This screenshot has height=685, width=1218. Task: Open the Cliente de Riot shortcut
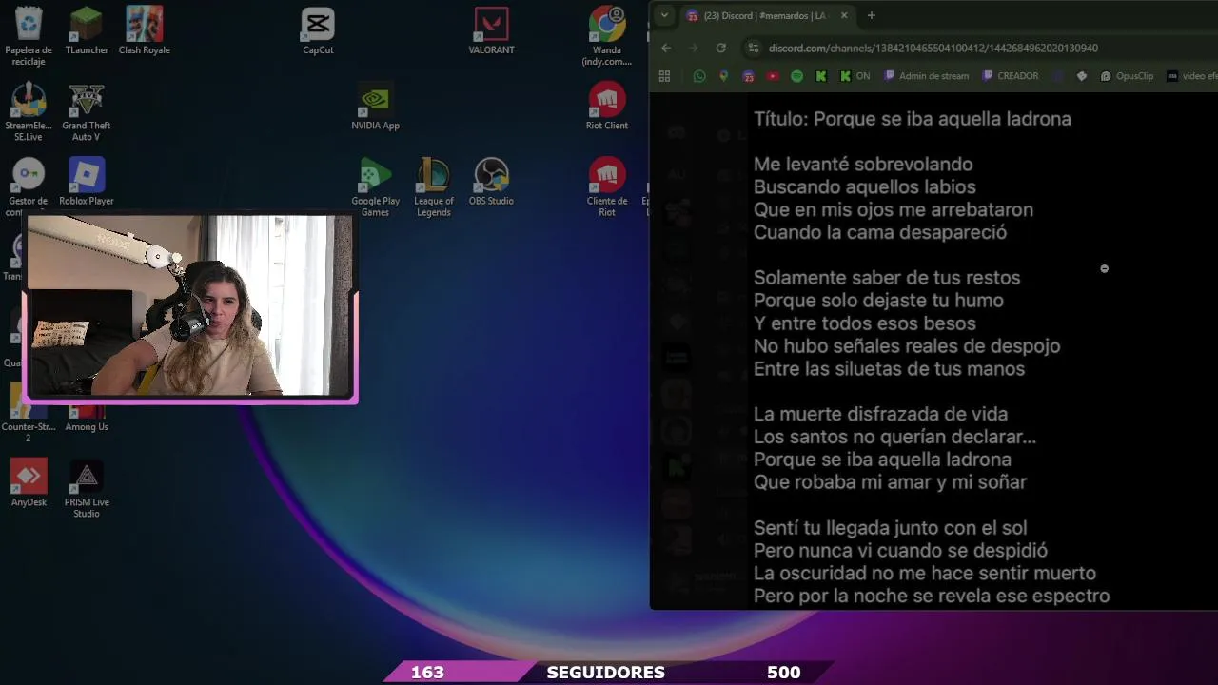coord(607,186)
